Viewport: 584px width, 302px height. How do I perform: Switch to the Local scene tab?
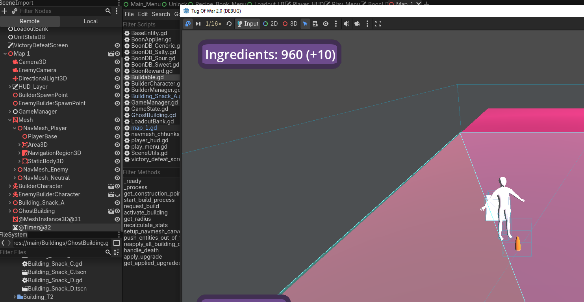[91, 21]
